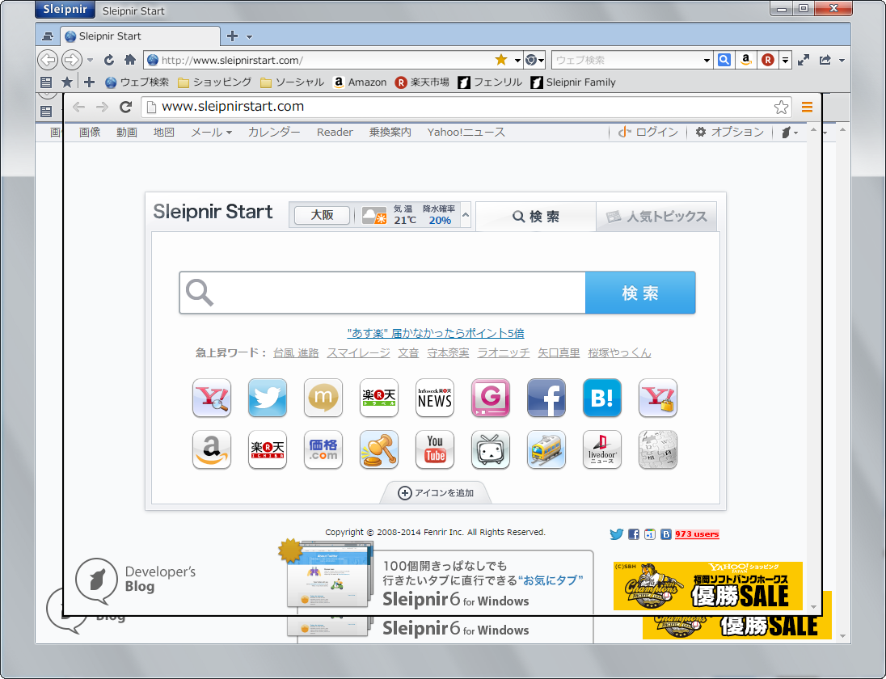Click the Twitter share icon near copyright
Image resolution: width=886 pixels, height=679 pixels.
[617, 533]
